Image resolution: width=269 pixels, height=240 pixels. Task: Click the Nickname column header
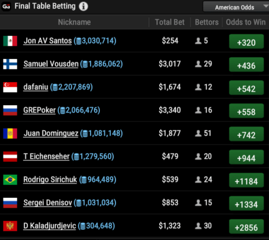74,22
